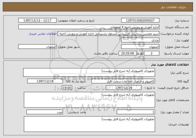Screen dimensions: 196x138
Task: Click the section heading اطلاعات کالاهای مورد نیاز
Action: [170, 64]
